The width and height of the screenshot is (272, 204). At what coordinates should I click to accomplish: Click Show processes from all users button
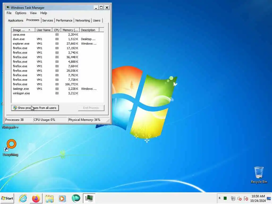tap(35, 108)
